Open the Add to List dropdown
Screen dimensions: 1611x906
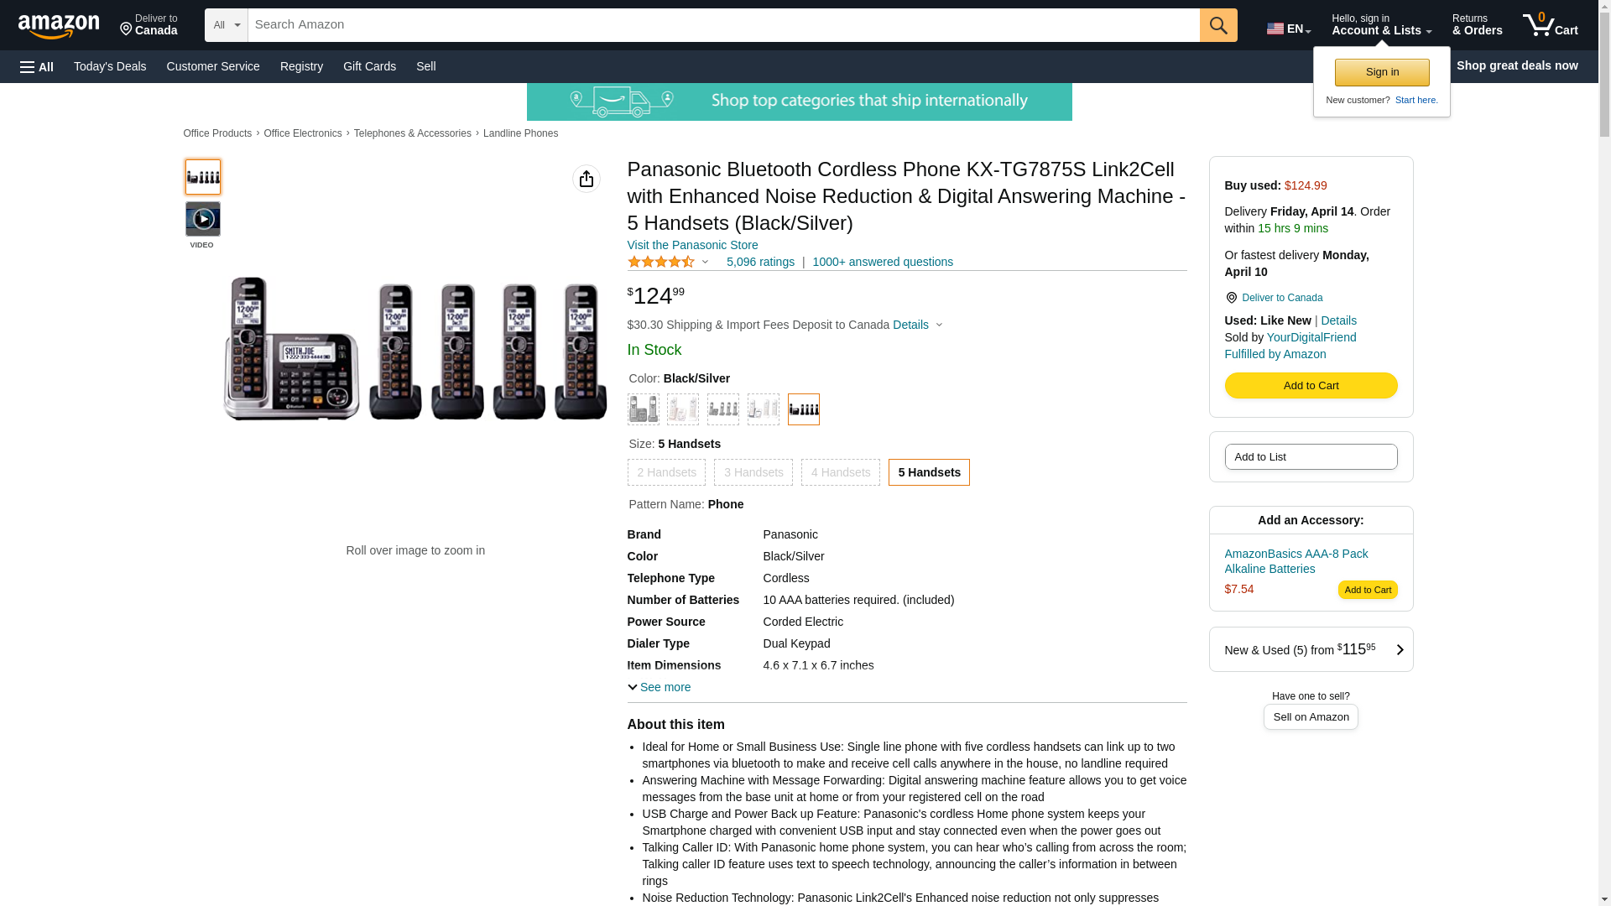1311,457
